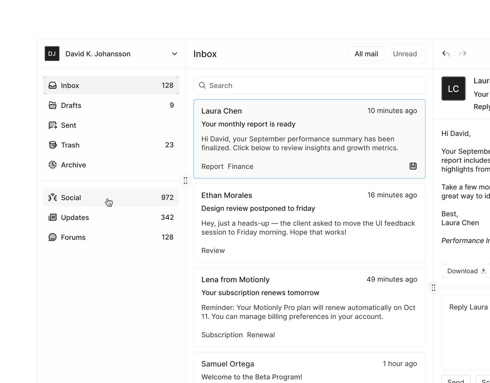Grab the reading pane resize handle dots

pyautogui.click(x=433, y=287)
